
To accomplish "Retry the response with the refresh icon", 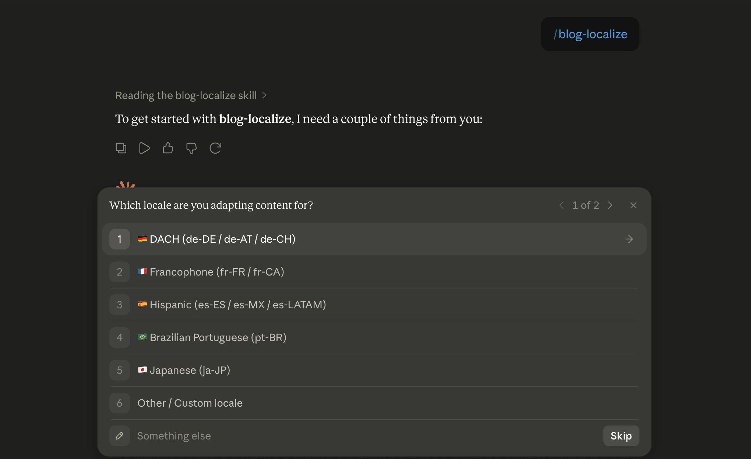I will 215,148.
